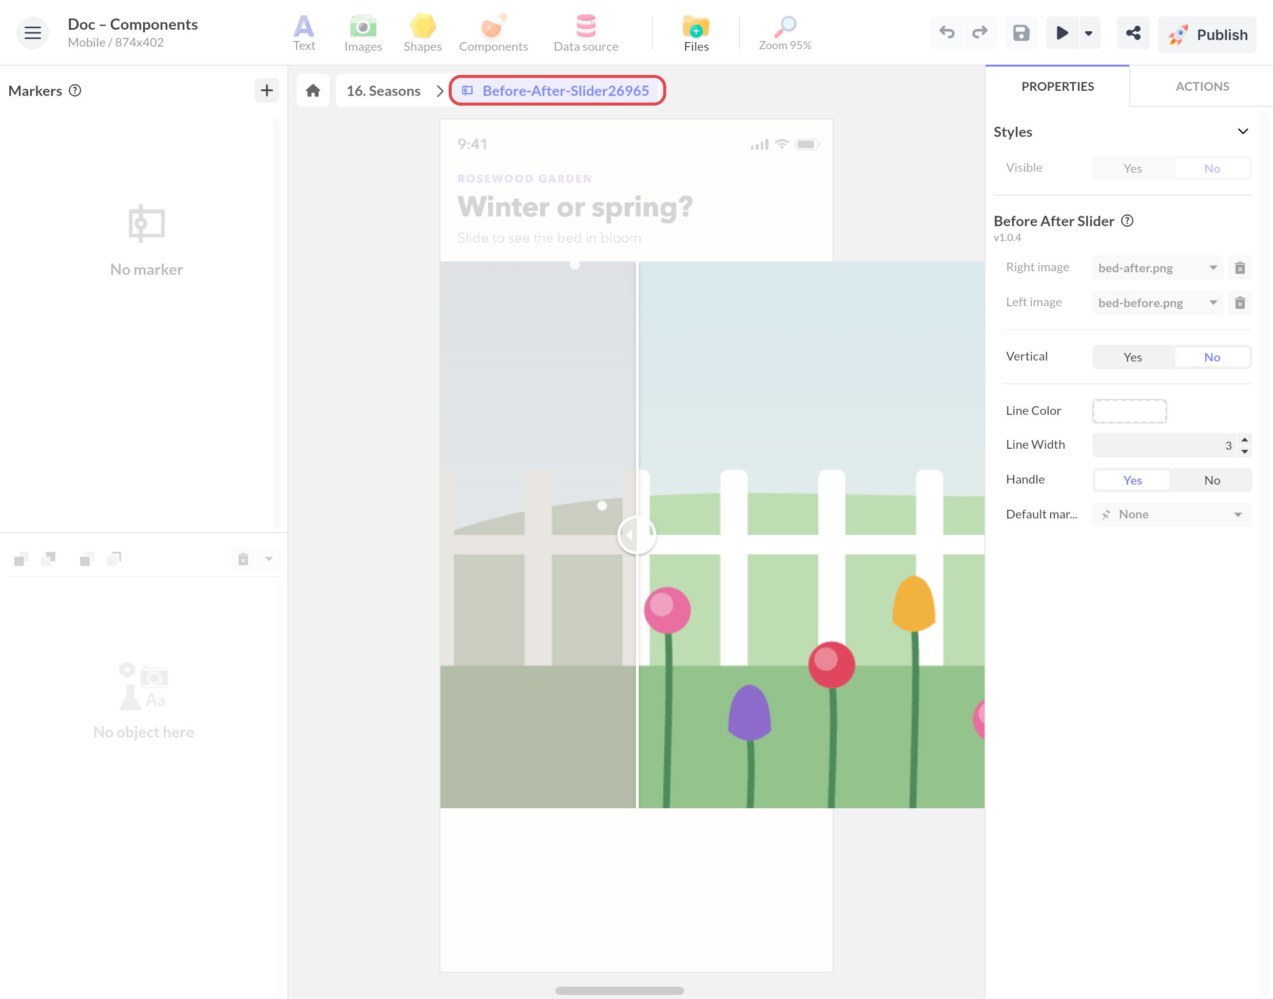This screenshot has width=1273, height=999.
Task: Open the Data source panel
Action: (586, 33)
